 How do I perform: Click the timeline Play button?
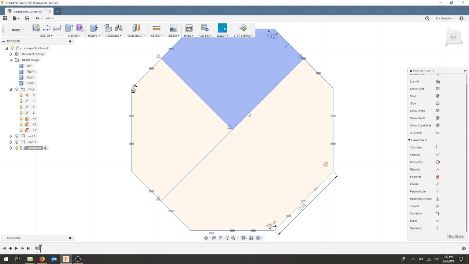pos(16,248)
